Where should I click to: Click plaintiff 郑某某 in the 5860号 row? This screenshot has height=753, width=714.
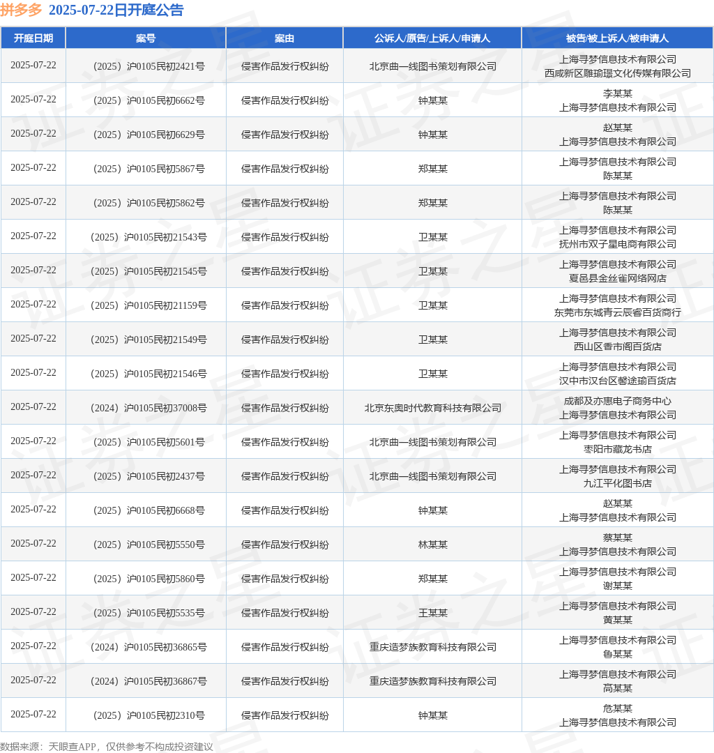click(432, 578)
